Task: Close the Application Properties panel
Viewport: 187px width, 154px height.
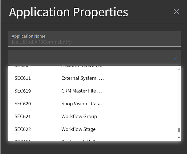Action: pyautogui.click(x=177, y=12)
